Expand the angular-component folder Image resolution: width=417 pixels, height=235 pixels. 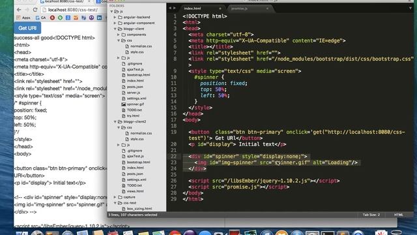pos(115,23)
